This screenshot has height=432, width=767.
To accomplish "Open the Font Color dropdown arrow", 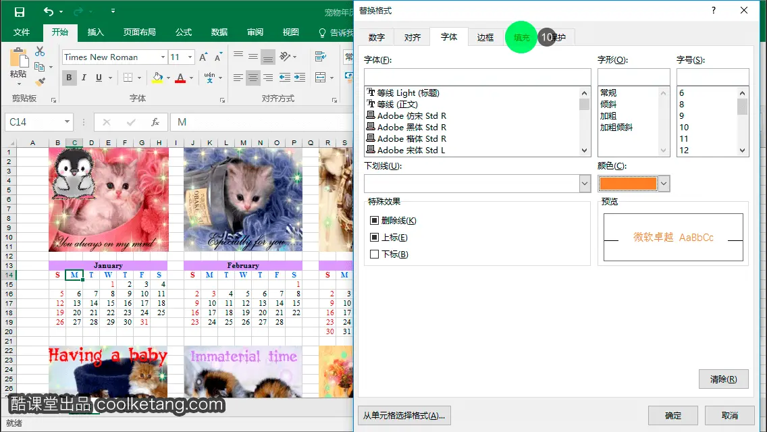I will pyautogui.click(x=191, y=78).
